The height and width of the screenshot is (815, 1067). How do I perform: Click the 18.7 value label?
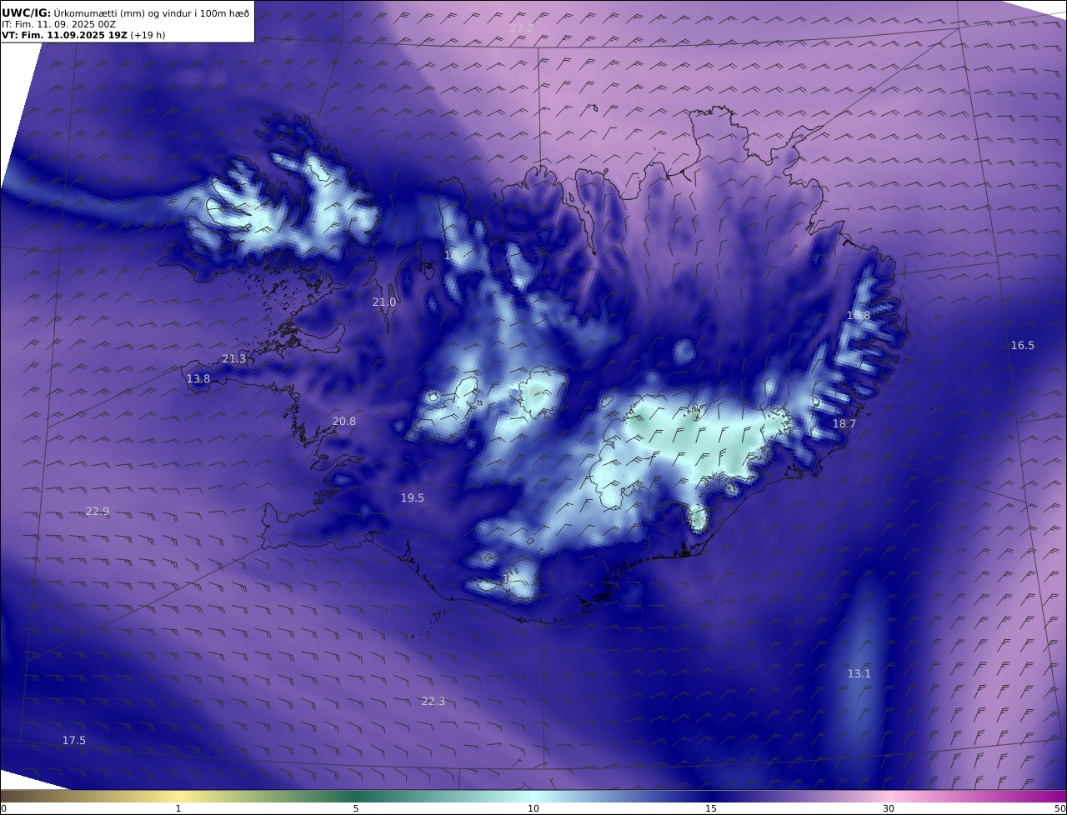[x=844, y=423]
